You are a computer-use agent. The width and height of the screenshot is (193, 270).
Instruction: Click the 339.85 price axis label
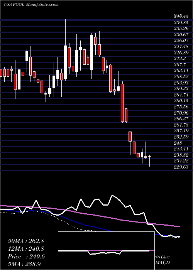pos(181,22)
